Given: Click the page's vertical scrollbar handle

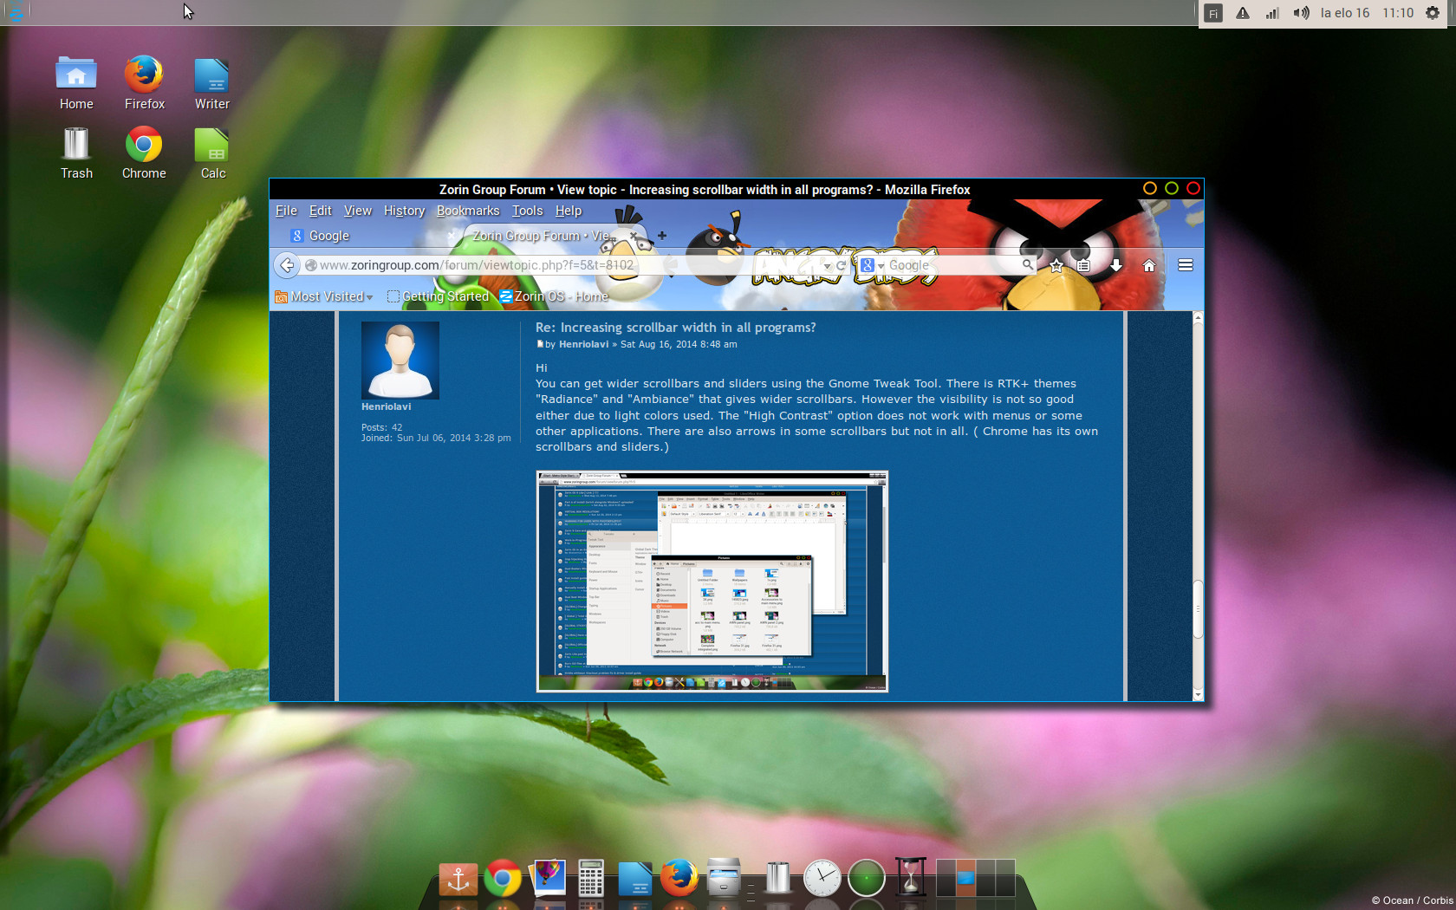Looking at the screenshot, I should pyautogui.click(x=1198, y=608).
